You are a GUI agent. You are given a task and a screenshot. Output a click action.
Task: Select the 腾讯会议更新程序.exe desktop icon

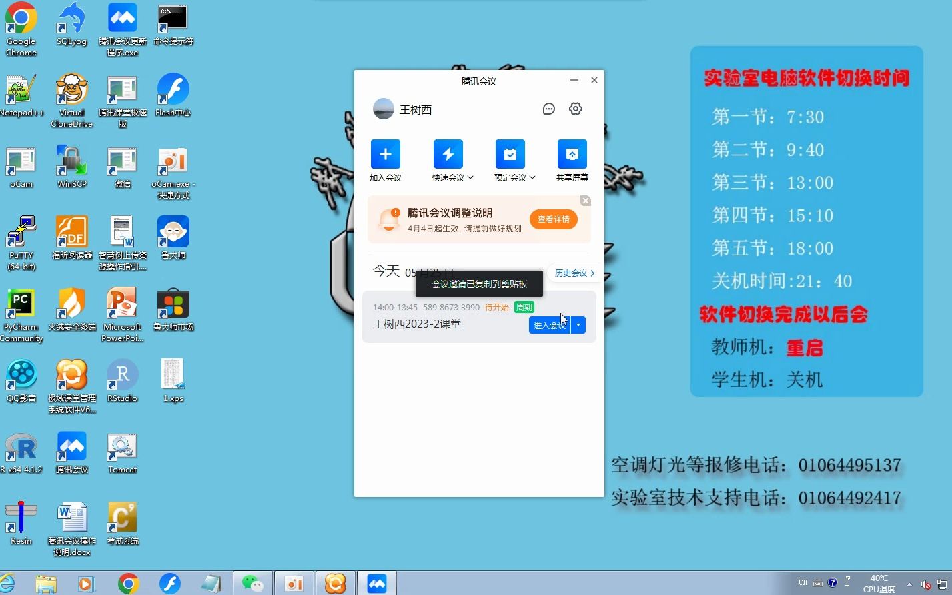point(123,29)
